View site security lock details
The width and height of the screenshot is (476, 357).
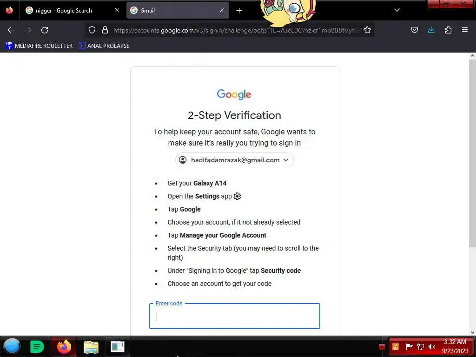[x=105, y=30]
